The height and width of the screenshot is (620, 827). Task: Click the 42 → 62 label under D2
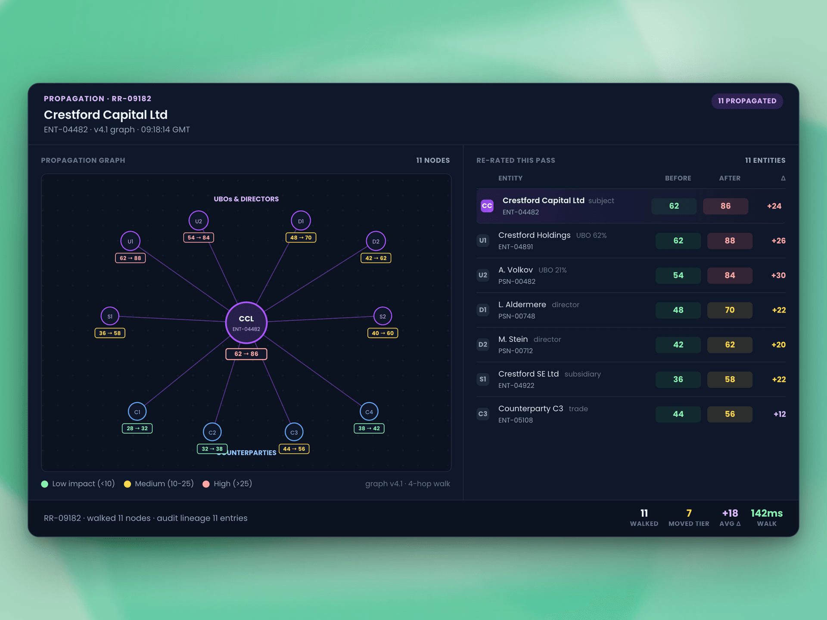pos(376,258)
